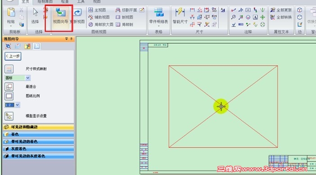Screen dimensions: 316x175
Task: Switch to the 检查 ribbon tab
Action: [x=65, y=2]
